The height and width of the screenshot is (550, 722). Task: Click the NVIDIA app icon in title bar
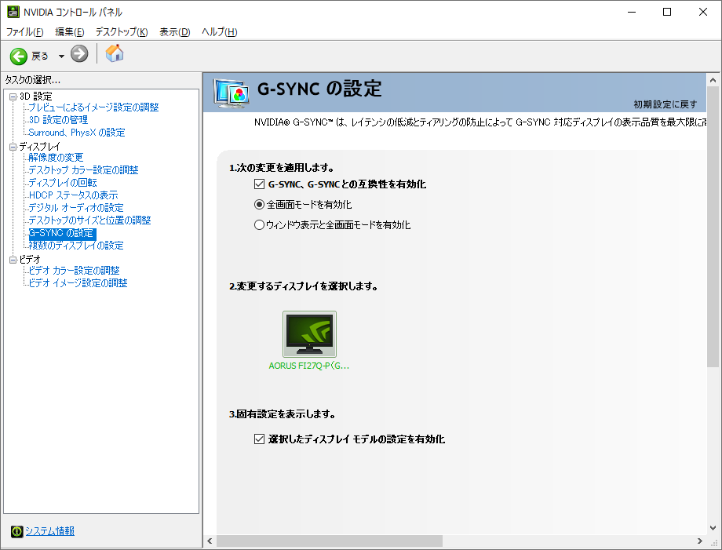(x=13, y=12)
